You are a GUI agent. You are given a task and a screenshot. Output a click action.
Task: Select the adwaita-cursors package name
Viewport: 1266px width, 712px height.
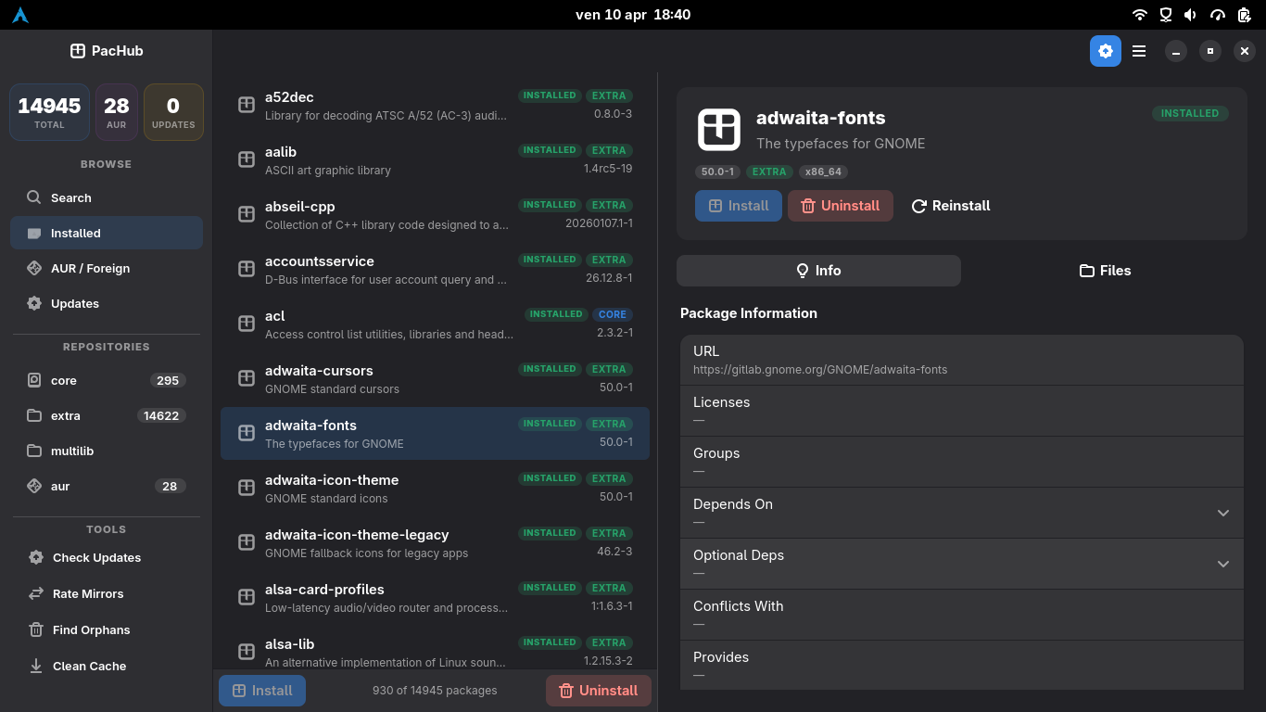pyautogui.click(x=319, y=371)
